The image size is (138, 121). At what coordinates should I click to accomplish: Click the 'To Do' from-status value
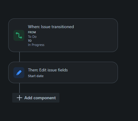click(x=32, y=37)
